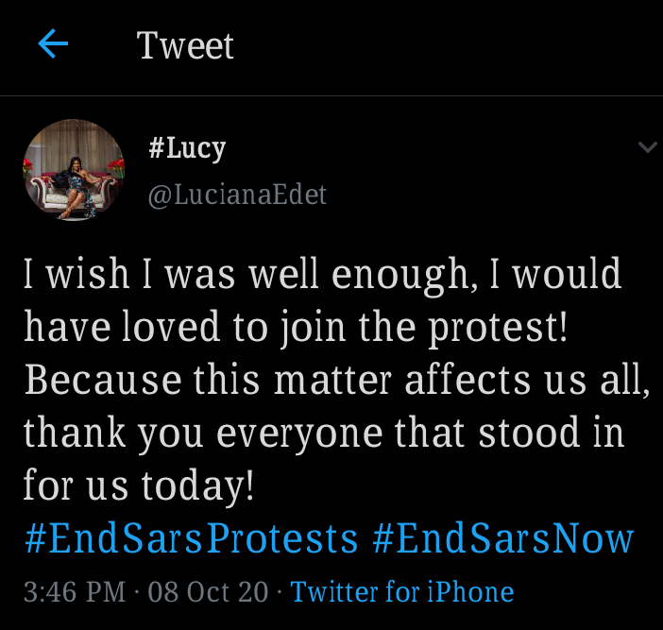Image resolution: width=663 pixels, height=630 pixels.
Task: Open the #EndSarsNow hashtag
Action: click(x=503, y=538)
